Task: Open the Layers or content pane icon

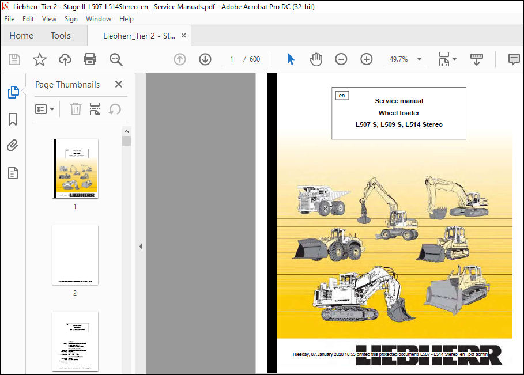Action: coord(13,173)
